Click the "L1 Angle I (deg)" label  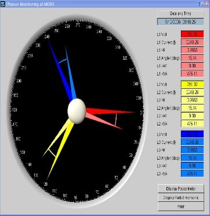click(168, 58)
